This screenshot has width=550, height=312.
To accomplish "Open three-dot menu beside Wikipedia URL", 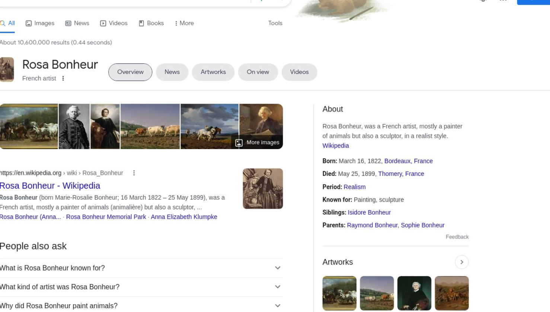I will (134, 173).
